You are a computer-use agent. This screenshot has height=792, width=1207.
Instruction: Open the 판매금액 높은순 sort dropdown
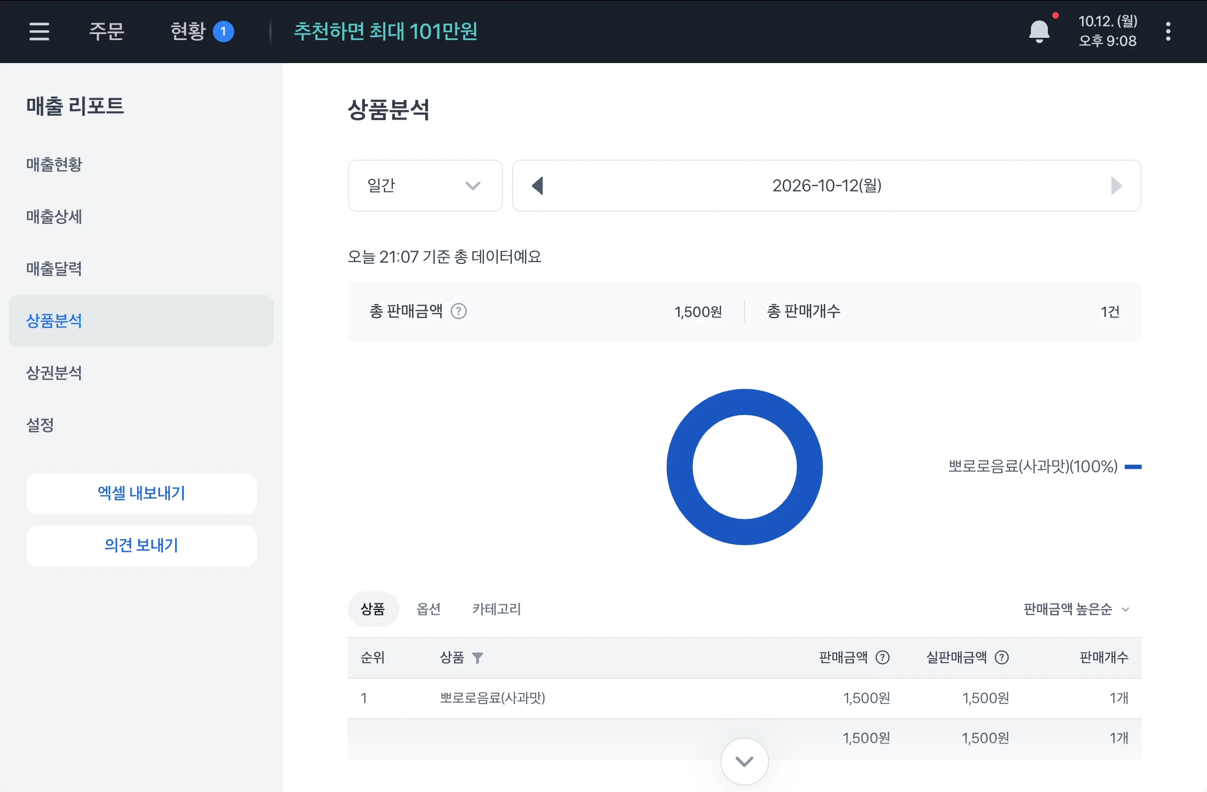(1076, 609)
